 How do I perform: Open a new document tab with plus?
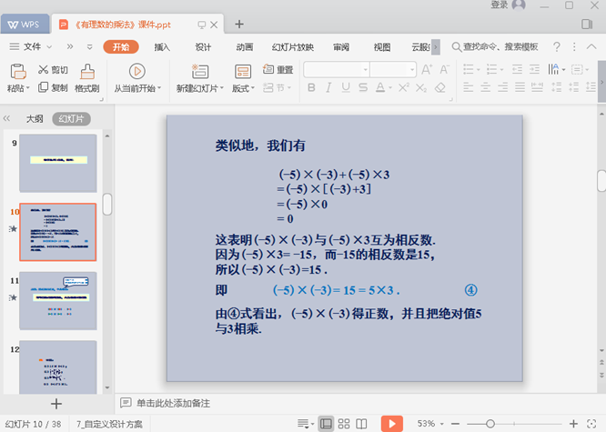239,24
